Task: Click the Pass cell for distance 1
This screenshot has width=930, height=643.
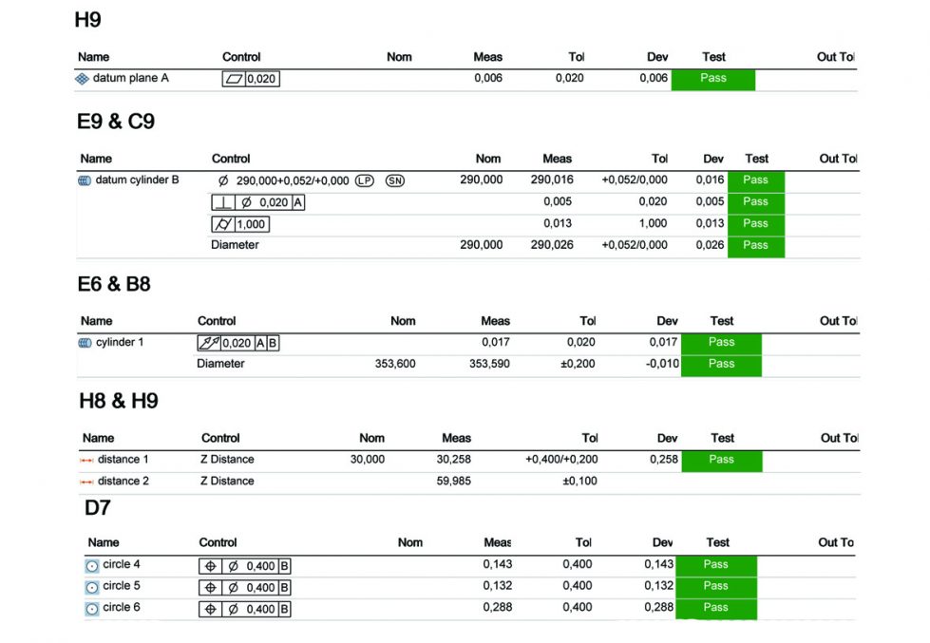Action: [721, 460]
